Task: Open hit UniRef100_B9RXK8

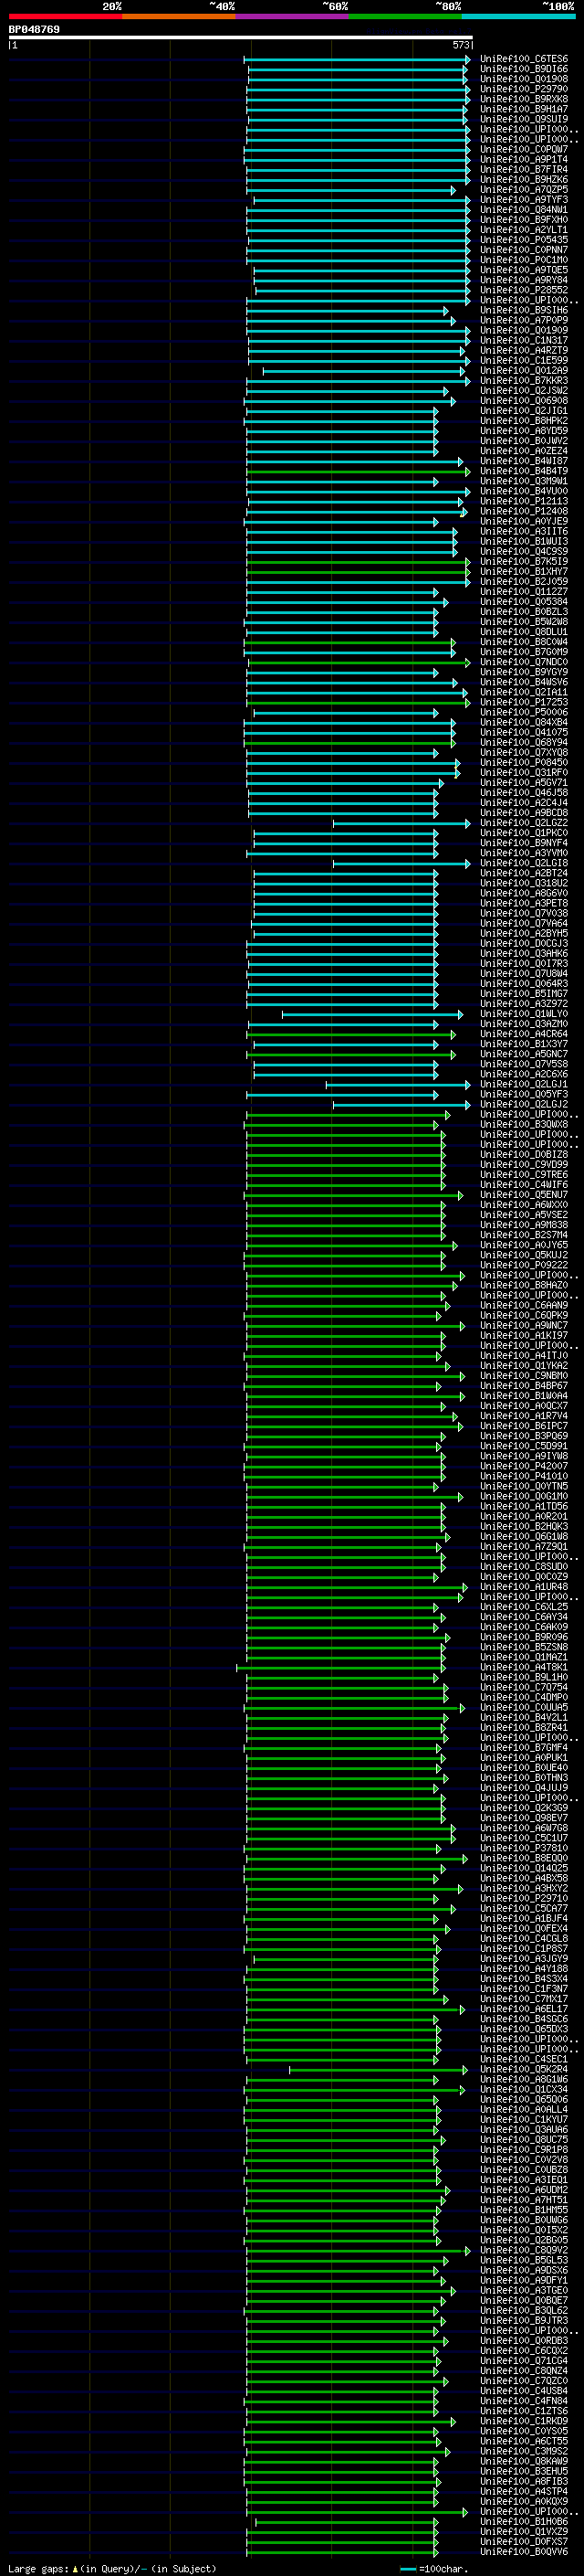Action: (524, 99)
